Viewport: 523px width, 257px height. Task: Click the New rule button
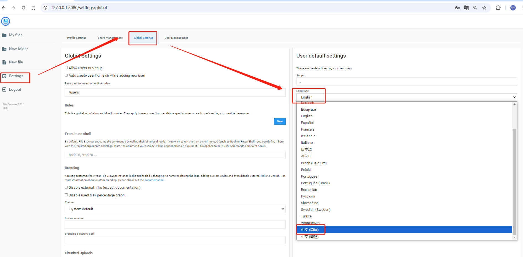[x=280, y=121]
